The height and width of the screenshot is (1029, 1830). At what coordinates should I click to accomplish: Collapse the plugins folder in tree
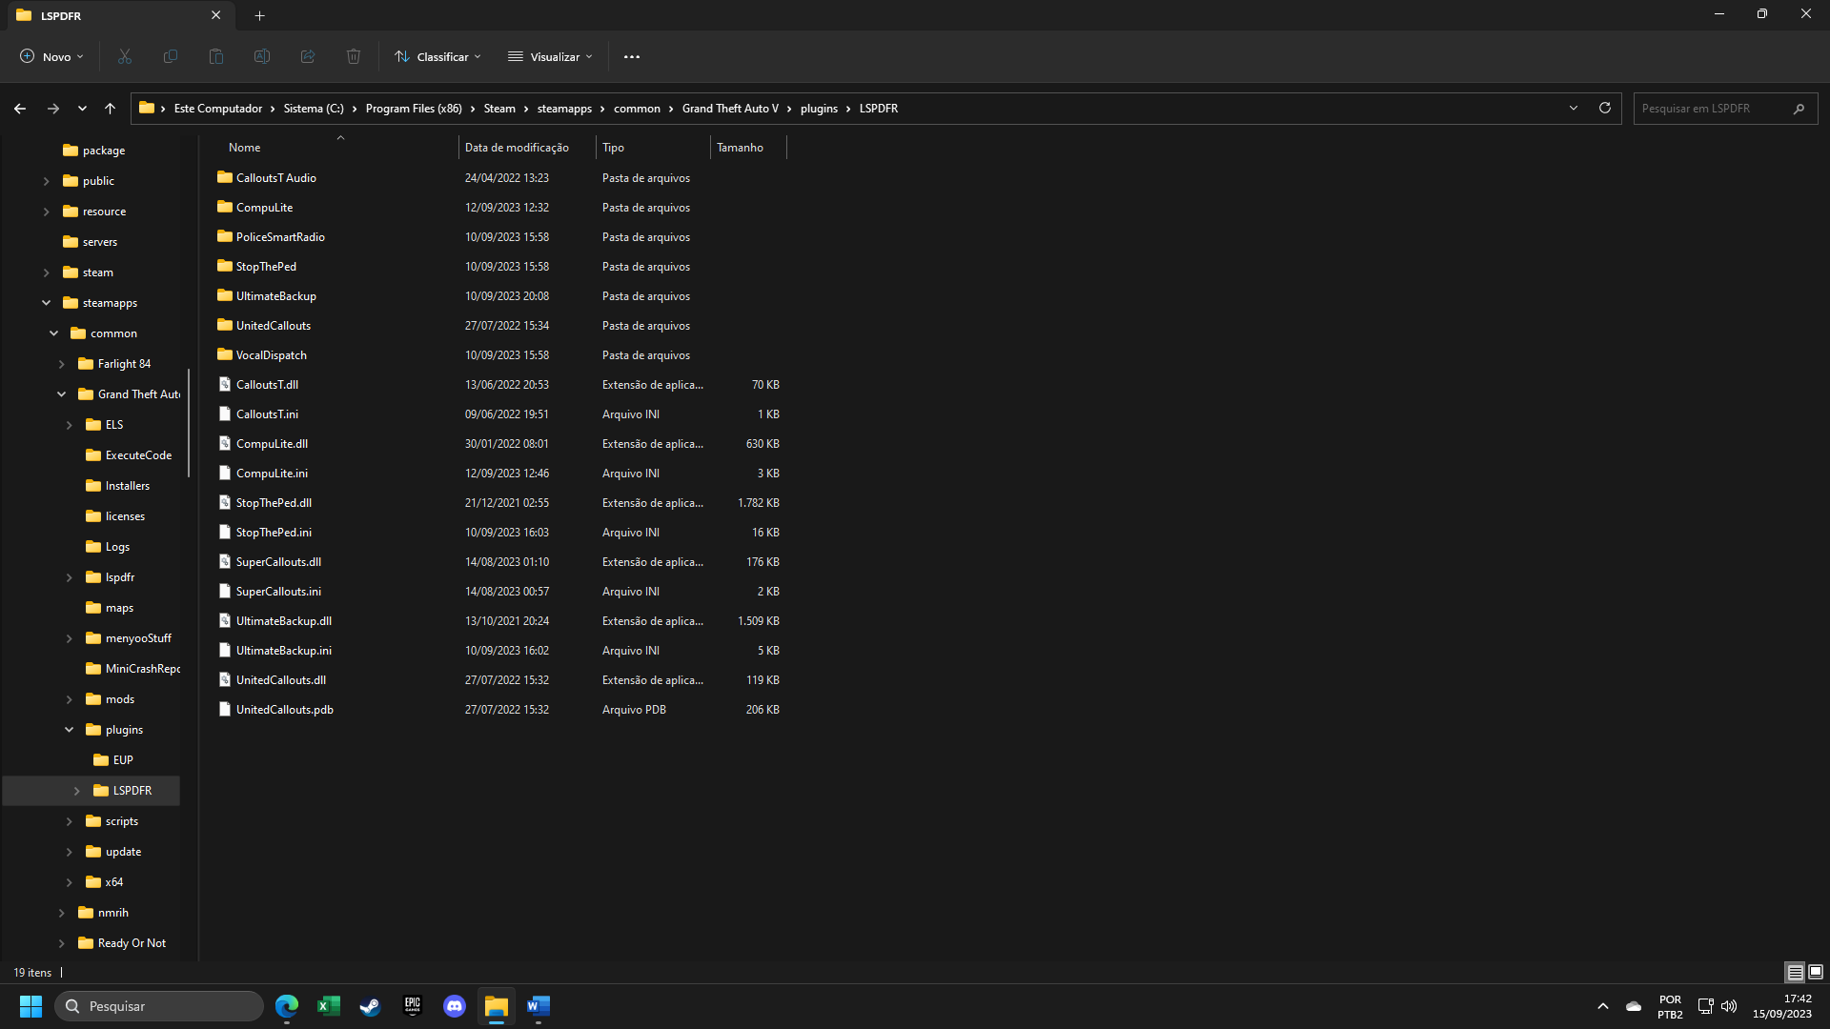pyautogui.click(x=70, y=730)
